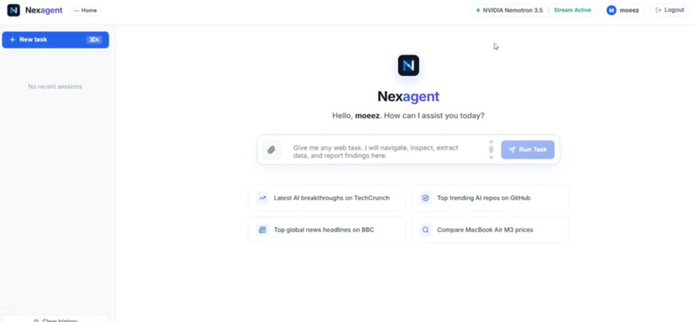The width and height of the screenshot is (696, 322).
Task: Start a New task from sidebar
Action: [55, 40]
